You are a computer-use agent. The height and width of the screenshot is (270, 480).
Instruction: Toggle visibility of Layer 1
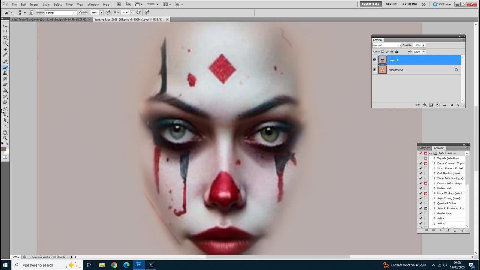coord(374,60)
